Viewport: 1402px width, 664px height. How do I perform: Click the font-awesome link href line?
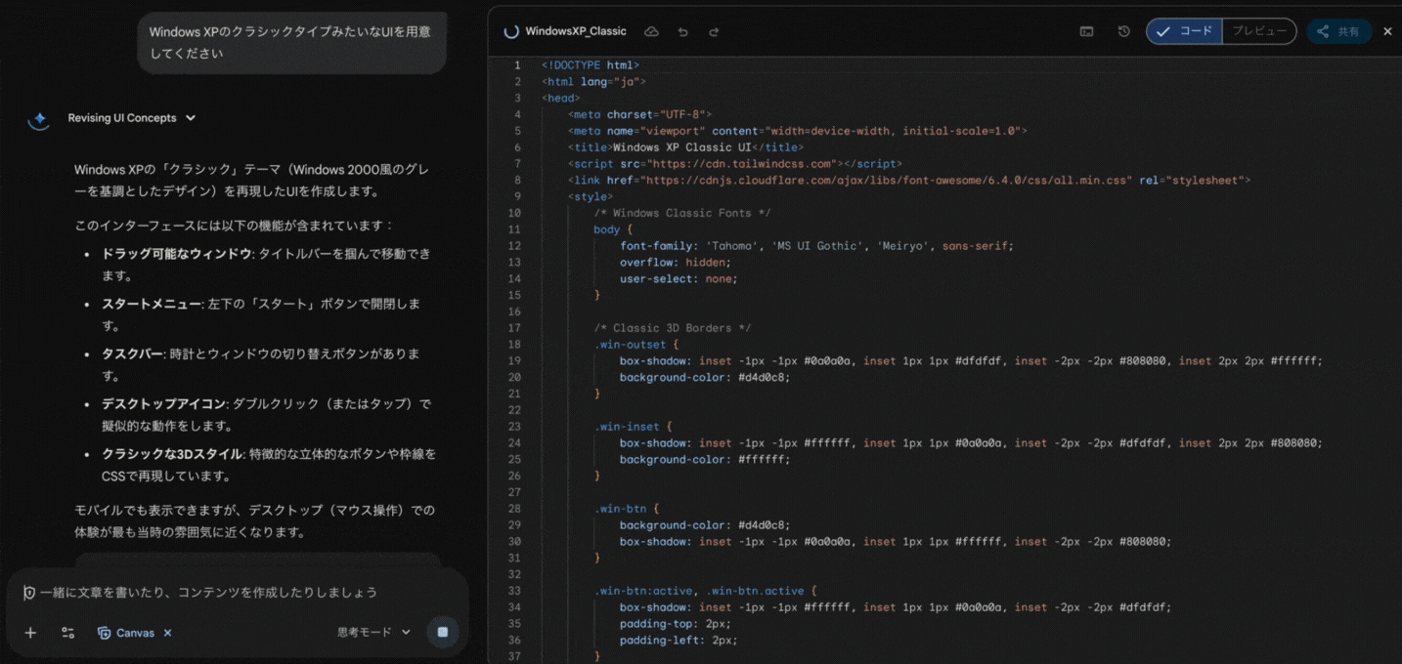pos(909,181)
